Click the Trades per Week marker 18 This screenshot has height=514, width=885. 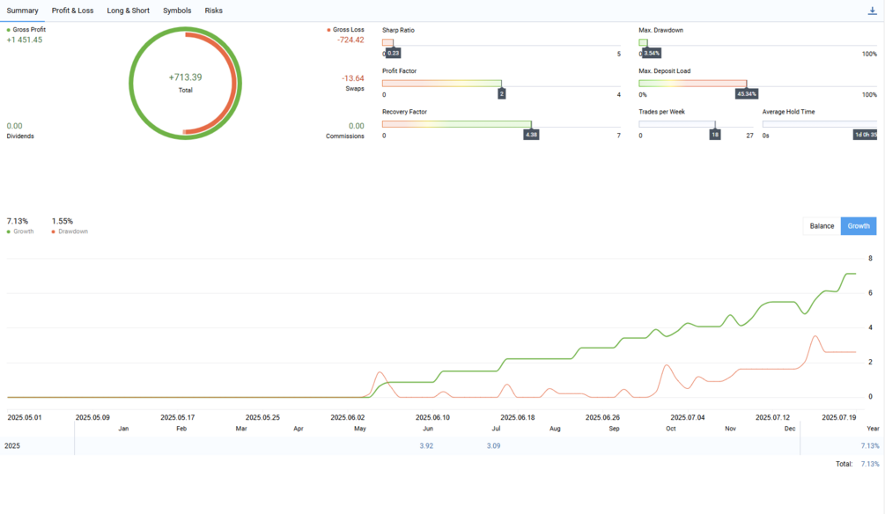tap(715, 136)
